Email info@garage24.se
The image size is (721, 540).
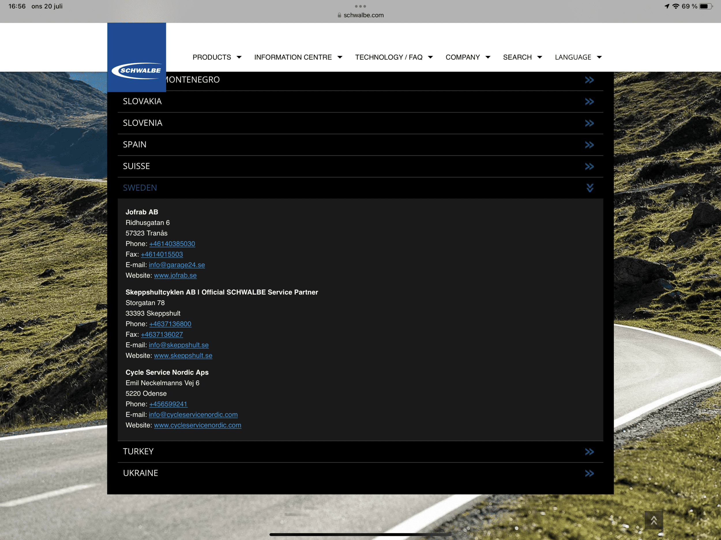177,265
